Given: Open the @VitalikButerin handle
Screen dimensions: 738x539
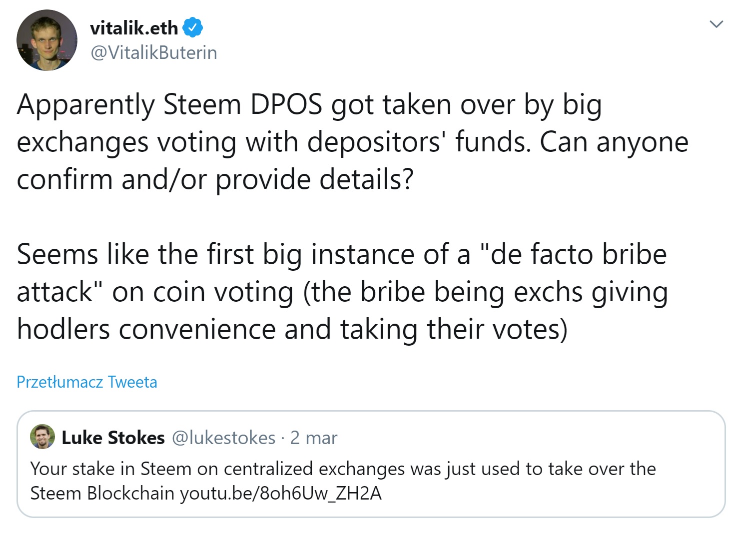Looking at the screenshot, I should click(153, 52).
